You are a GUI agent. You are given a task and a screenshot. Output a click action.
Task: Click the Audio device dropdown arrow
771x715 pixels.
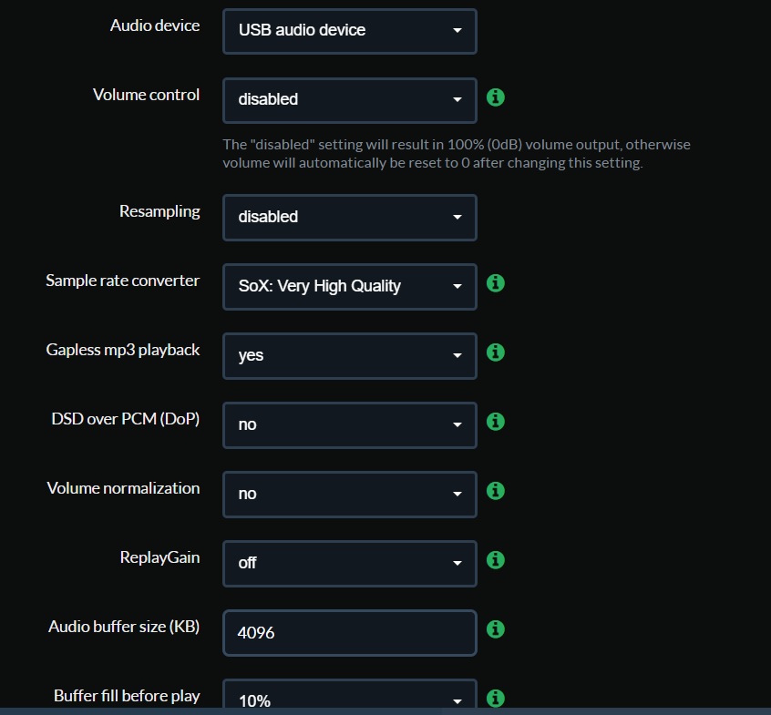click(x=457, y=30)
